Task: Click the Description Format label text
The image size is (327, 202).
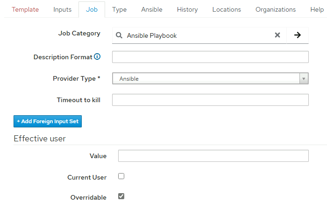Action: (x=63, y=57)
